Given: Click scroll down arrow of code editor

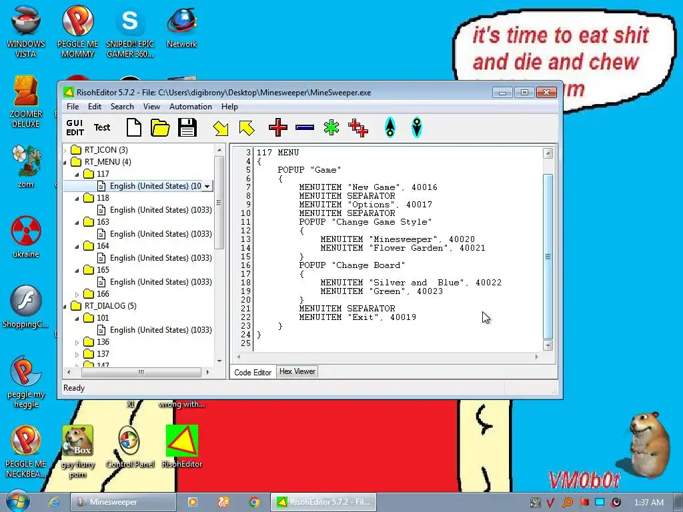Looking at the screenshot, I should [x=548, y=345].
